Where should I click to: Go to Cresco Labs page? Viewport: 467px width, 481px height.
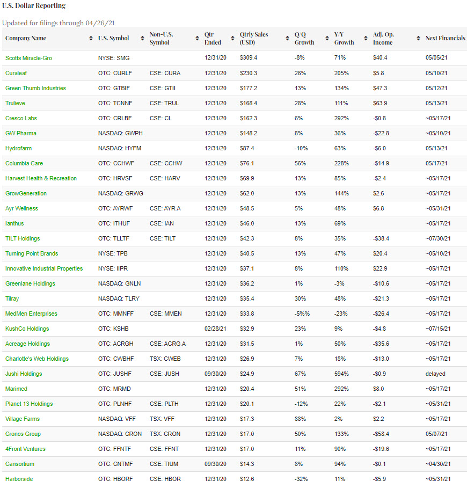pyautogui.click(x=21, y=118)
